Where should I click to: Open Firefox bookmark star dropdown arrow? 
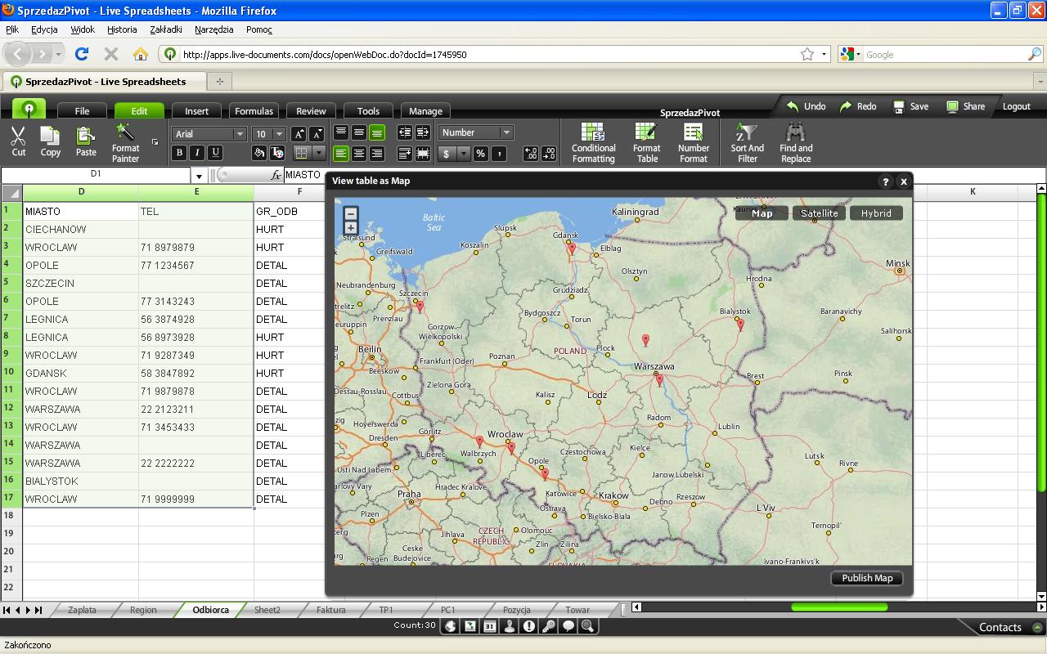point(824,55)
